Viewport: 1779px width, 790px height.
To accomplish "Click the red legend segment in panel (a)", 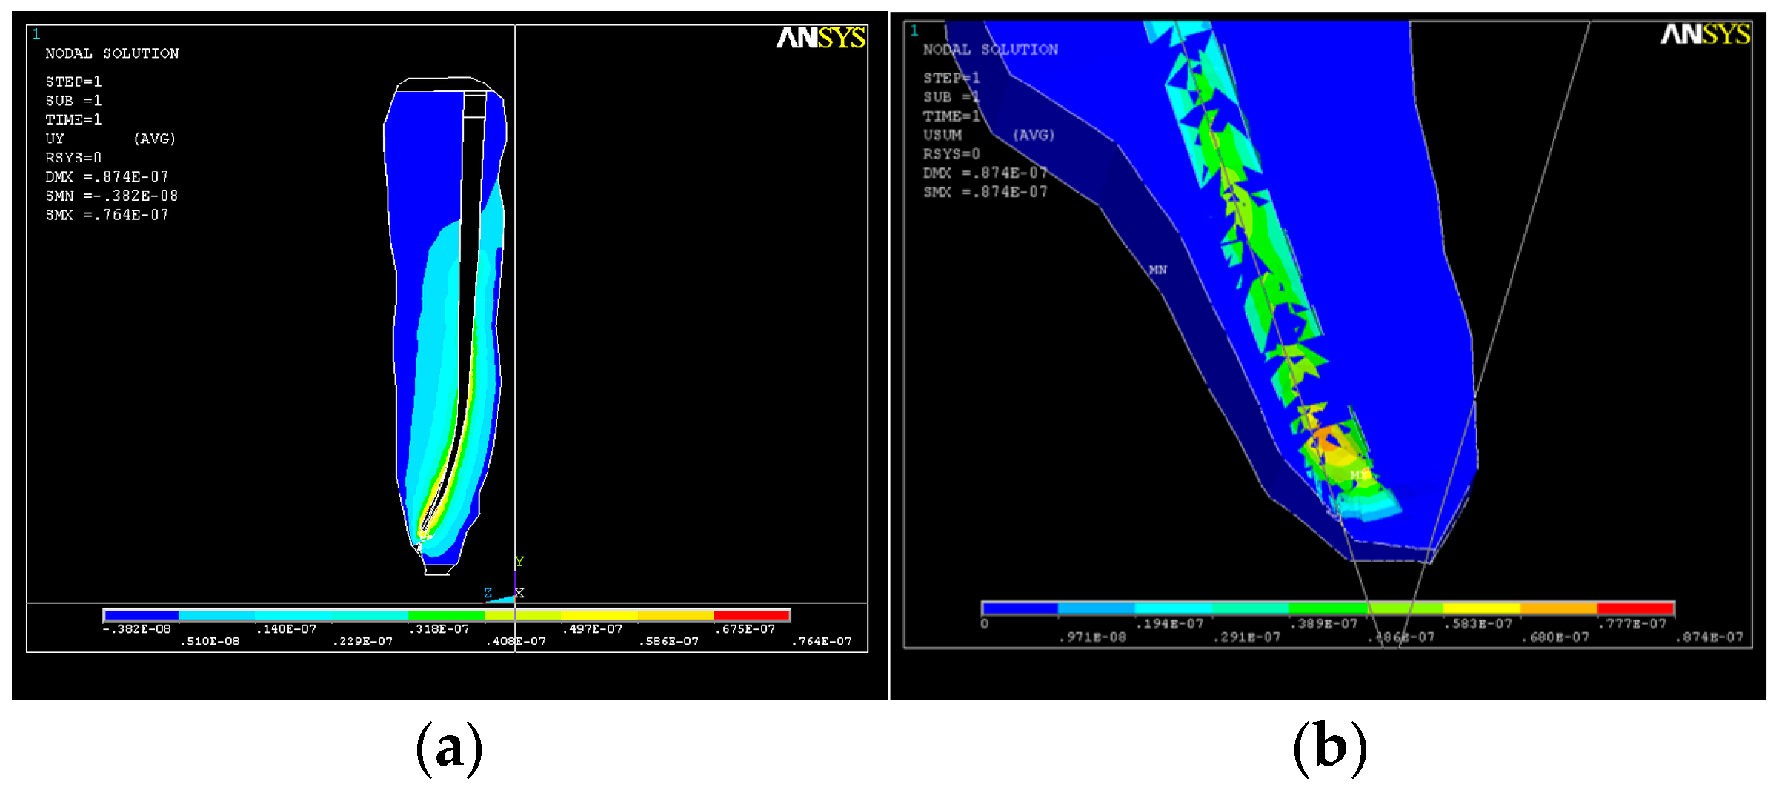I will click(x=751, y=615).
